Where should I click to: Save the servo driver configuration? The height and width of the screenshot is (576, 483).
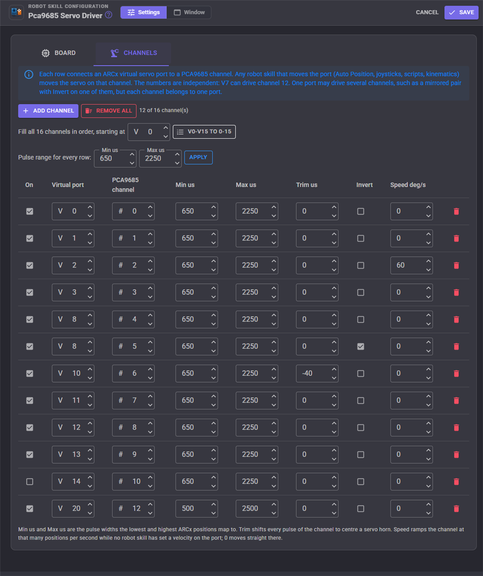point(461,12)
